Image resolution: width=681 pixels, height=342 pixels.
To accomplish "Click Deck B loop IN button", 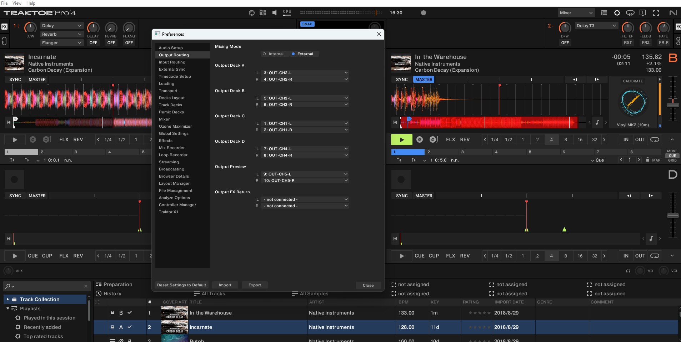I will pos(626,140).
